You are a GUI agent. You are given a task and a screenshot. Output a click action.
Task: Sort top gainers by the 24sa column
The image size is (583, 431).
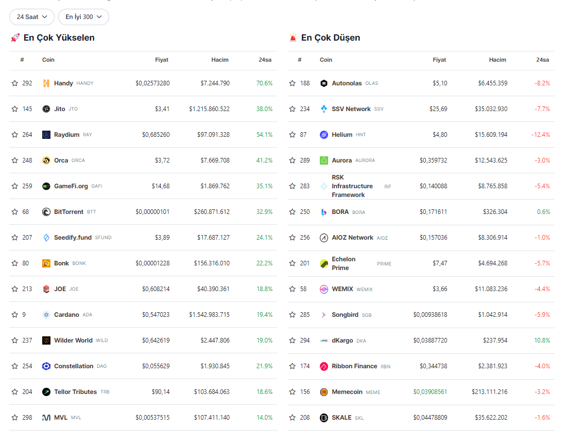click(x=265, y=60)
